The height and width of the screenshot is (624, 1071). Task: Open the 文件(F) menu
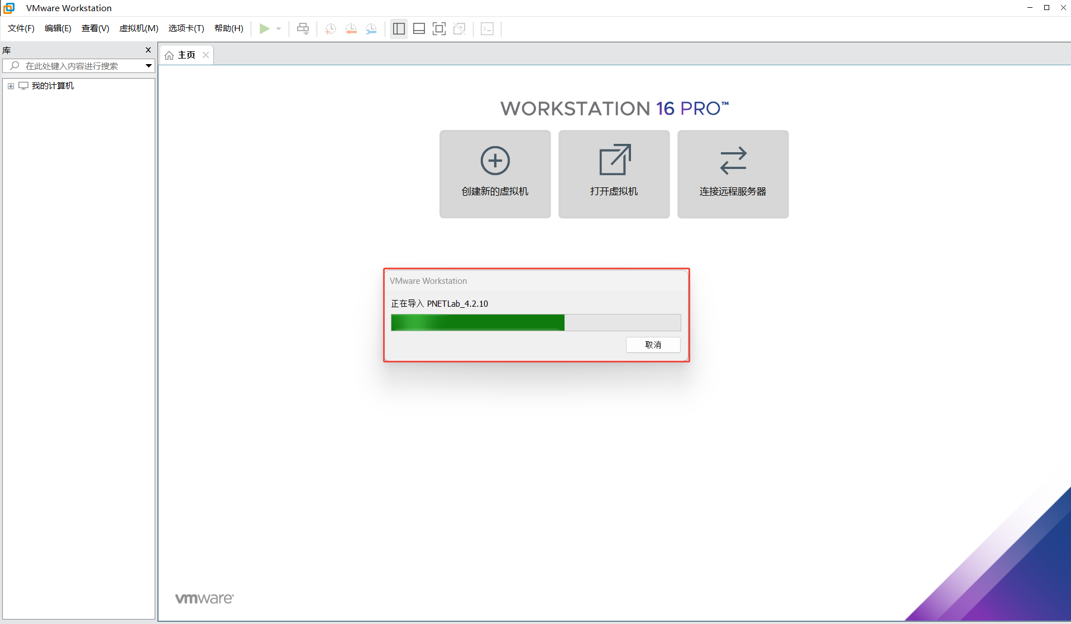[21, 28]
